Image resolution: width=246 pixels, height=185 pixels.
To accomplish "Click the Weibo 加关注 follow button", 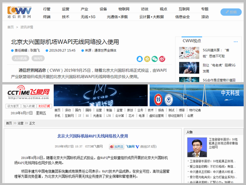I will [116, 147].
